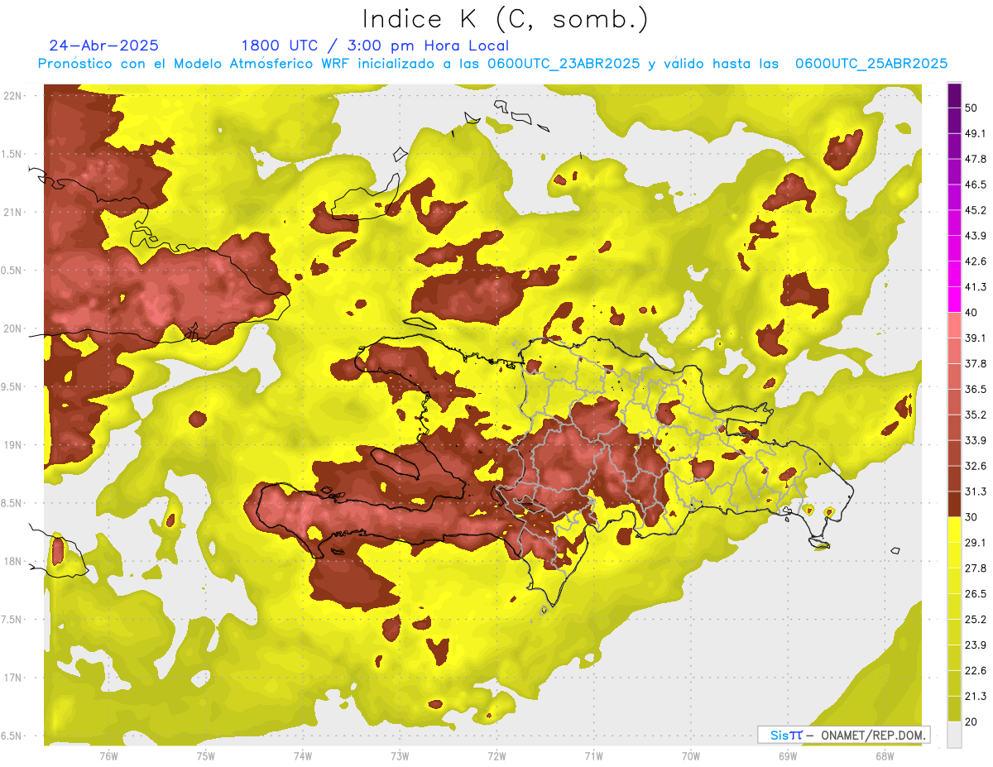Click the colorbar label "35.2"
The width and height of the screenshot is (993, 767).
coord(975,415)
